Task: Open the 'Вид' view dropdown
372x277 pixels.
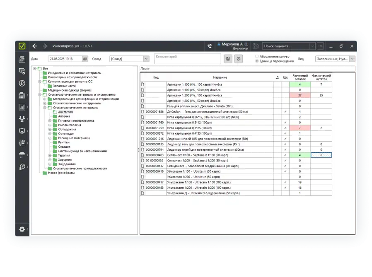Action: coord(352,59)
